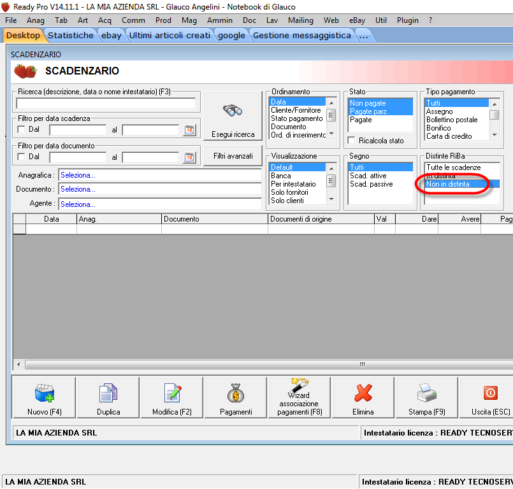Image resolution: width=513 pixels, height=489 pixels.
Task: Click the data documento 'al' end date field
Action: click(150, 157)
